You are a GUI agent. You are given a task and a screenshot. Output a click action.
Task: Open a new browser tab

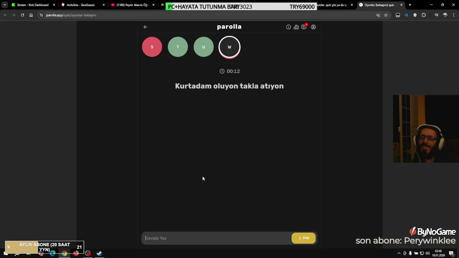coord(410,5)
